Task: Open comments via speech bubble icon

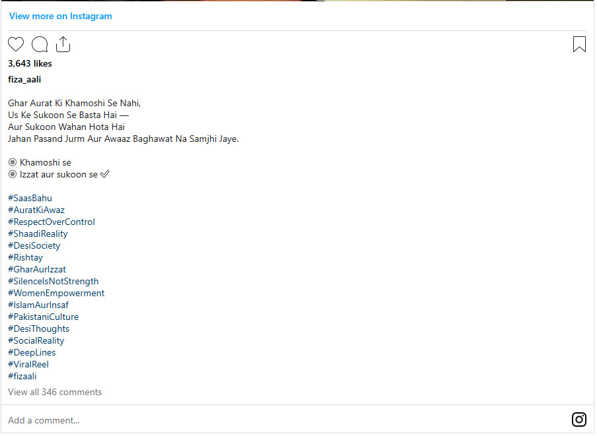Action: tap(40, 44)
